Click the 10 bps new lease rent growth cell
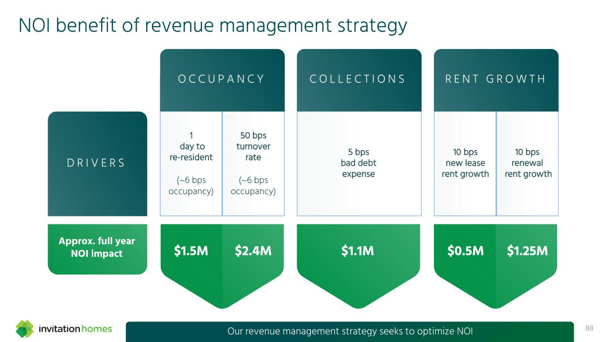The width and height of the screenshot is (608, 342). tap(465, 163)
